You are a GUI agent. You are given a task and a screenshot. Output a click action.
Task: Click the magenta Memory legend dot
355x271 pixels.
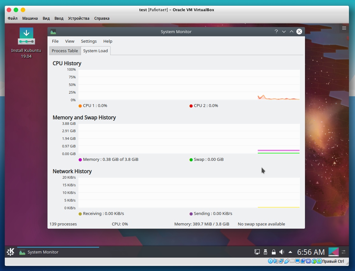point(80,160)
